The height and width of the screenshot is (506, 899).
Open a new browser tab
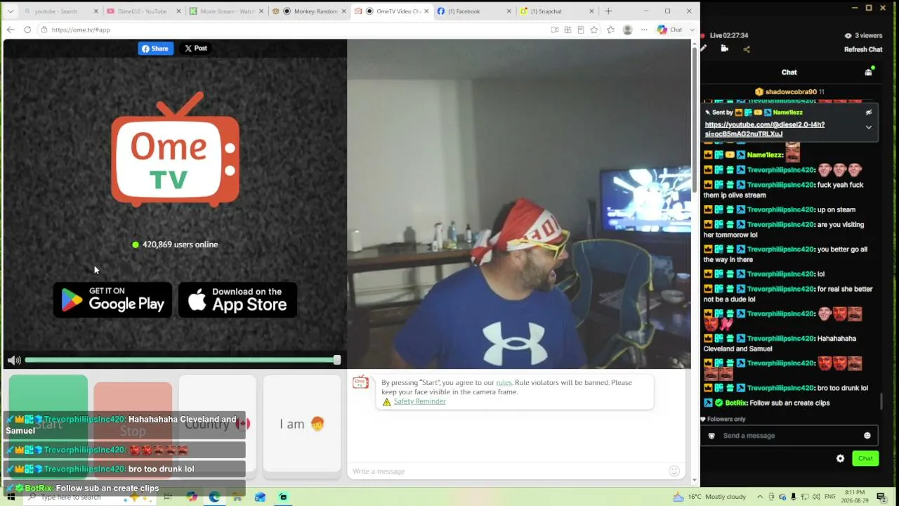click(608, 11)
